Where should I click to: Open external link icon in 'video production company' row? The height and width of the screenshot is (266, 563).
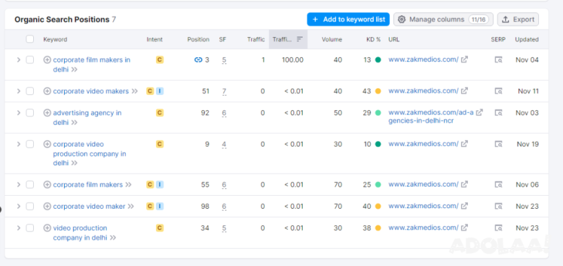pyautogui.click(x=464, y=227)
